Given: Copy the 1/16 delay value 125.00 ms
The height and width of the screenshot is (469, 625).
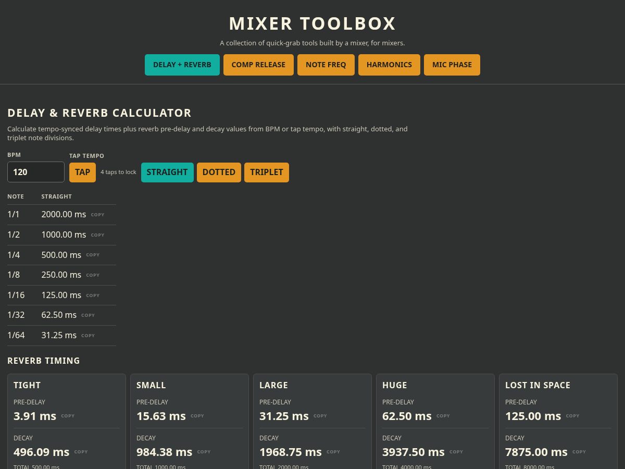Looking at the screenshot, I should click(x=93, y=295).
